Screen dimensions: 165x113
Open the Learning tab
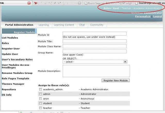tap(44, 25)
